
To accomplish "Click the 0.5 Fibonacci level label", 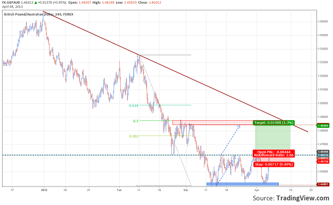I will click(x=136, y=121).
